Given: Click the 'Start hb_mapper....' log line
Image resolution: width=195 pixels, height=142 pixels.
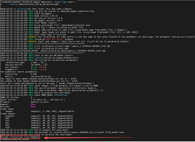Looking at the screenshot, I should click(x=28, y=13).
